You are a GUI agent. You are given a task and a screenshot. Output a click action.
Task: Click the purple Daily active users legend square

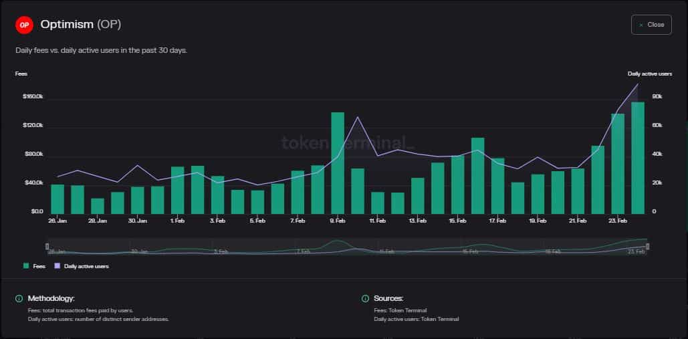[x=58, y=266]
